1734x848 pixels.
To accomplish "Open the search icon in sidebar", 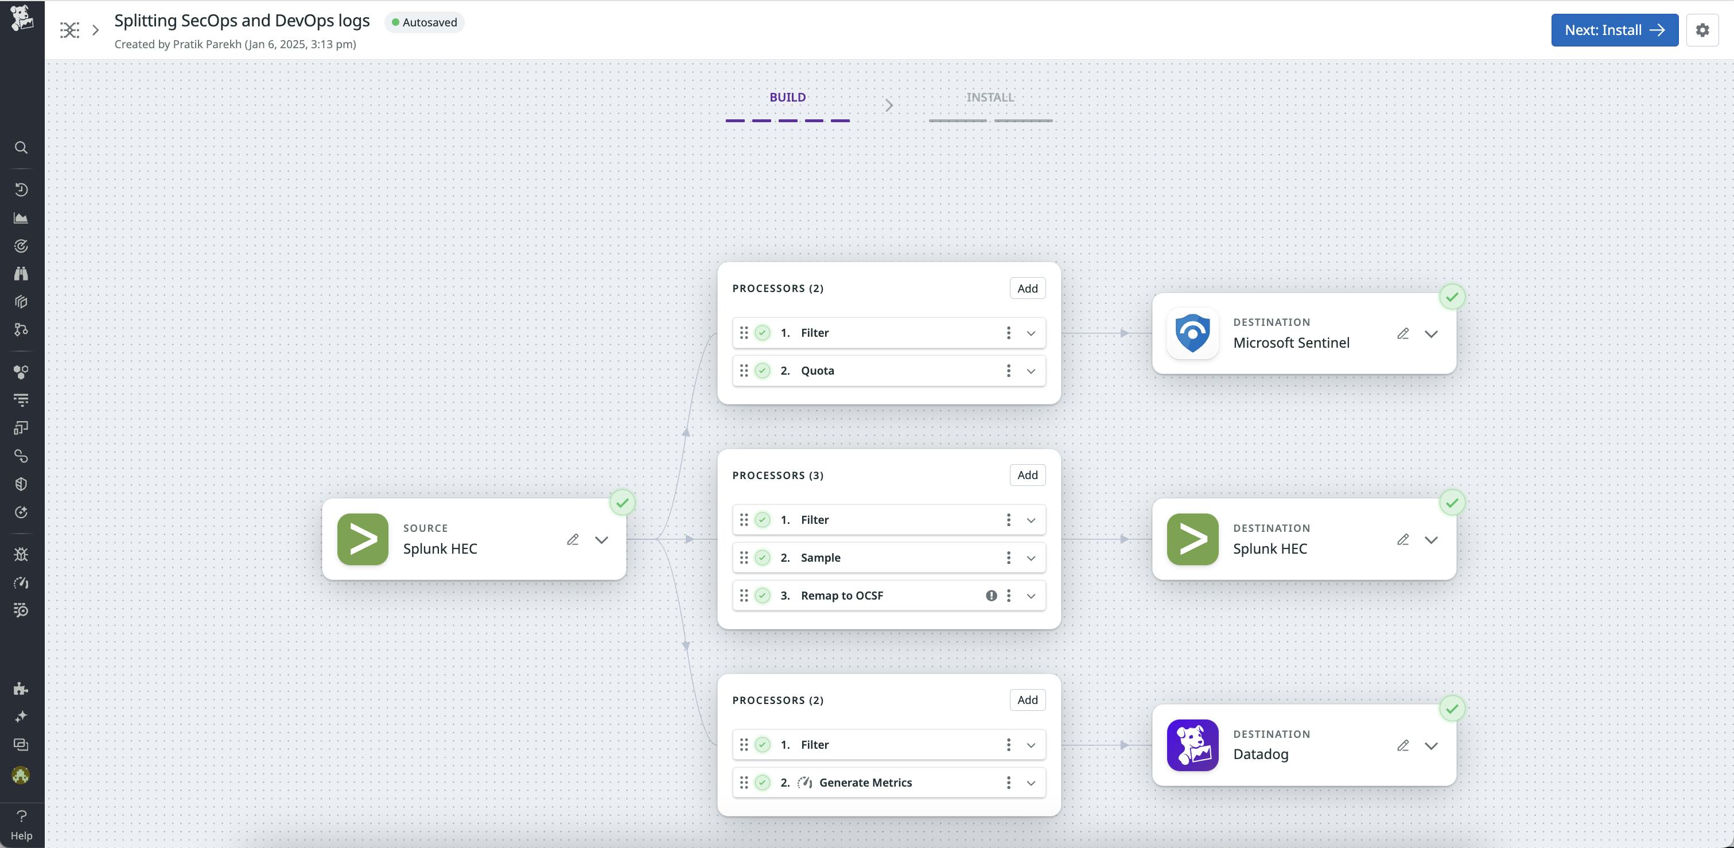I will (21, 147).
